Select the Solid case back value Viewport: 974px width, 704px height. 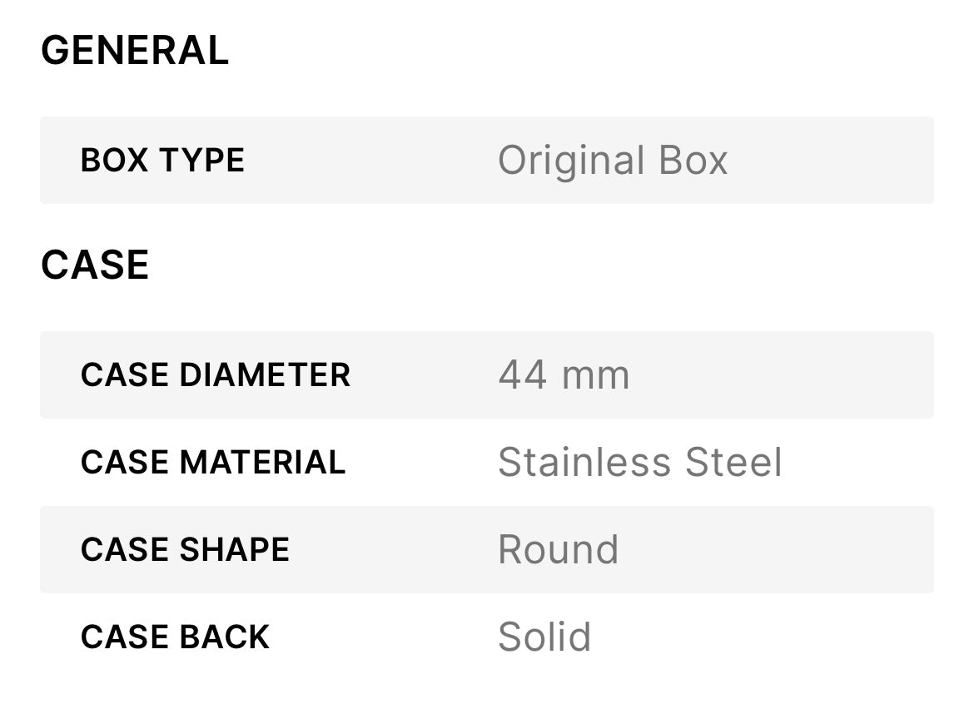pos(544,637)
